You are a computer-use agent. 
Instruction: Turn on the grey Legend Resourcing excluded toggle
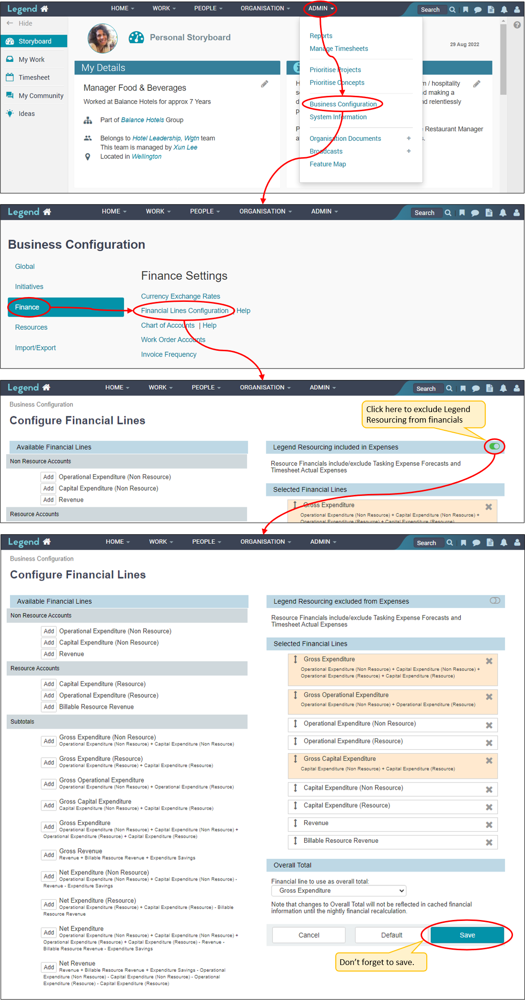pos(495,600)
